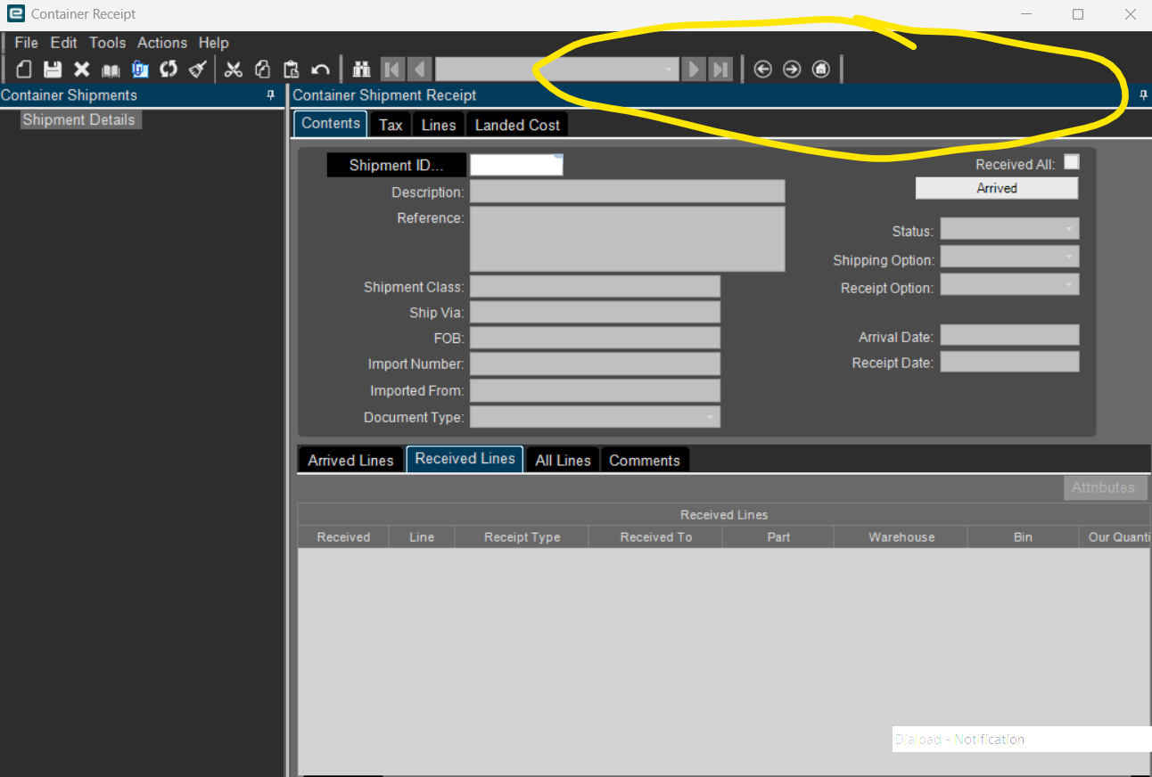Screen dimensions: 1152x777
Task: Expand the Shipping Option dropdown
Action: click(1009, 258)
